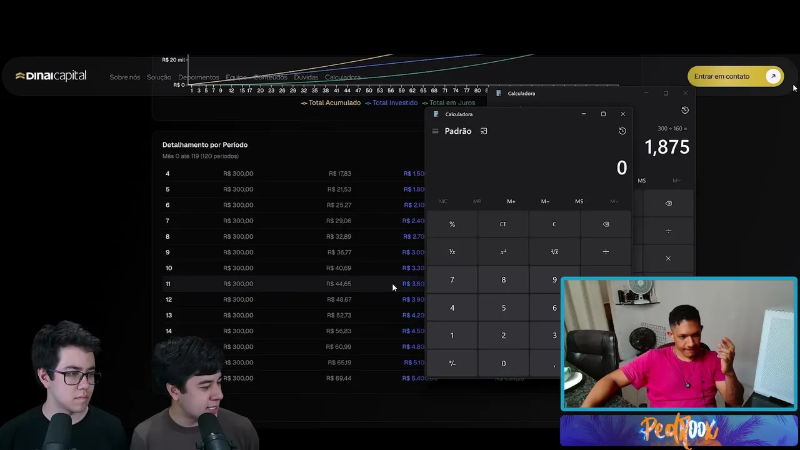
Task: Open the Solução nav item
Action: 159,77
